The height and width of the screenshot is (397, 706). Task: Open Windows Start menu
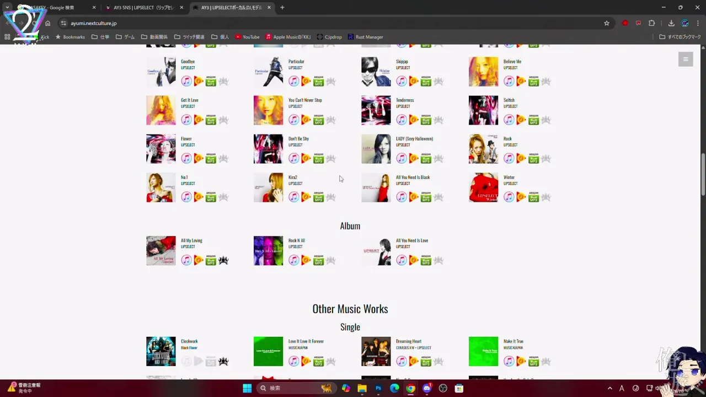[247, 388]
